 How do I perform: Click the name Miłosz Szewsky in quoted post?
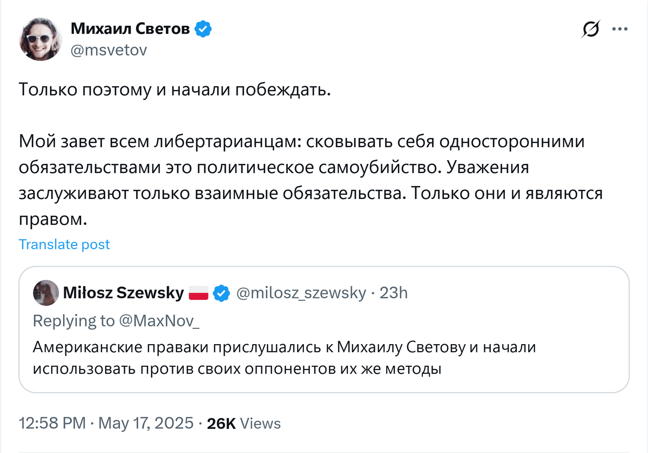124,293
